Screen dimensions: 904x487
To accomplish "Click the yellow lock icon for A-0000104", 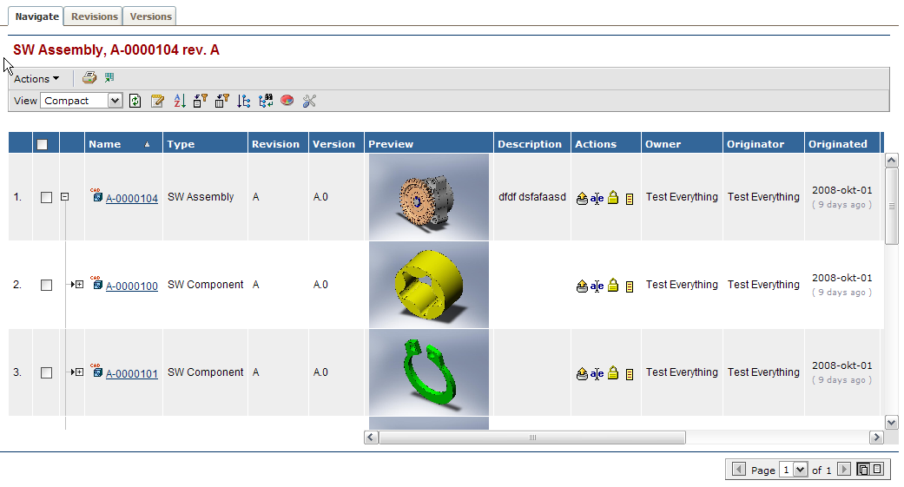I will click(612, 198).
